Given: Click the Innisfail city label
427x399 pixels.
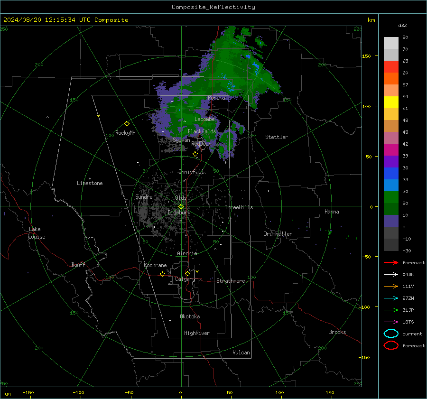Looking at the screenshot, I should (192, 172).
